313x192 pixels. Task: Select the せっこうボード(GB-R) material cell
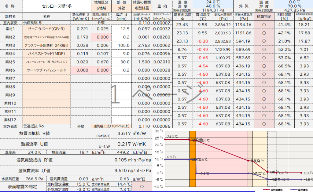coord(46,29)
